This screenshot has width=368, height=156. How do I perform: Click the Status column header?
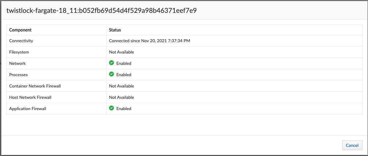[x=115, y=30]
